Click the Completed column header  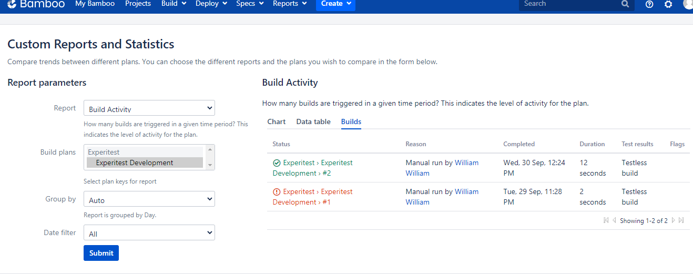click(x=519, y=144)
